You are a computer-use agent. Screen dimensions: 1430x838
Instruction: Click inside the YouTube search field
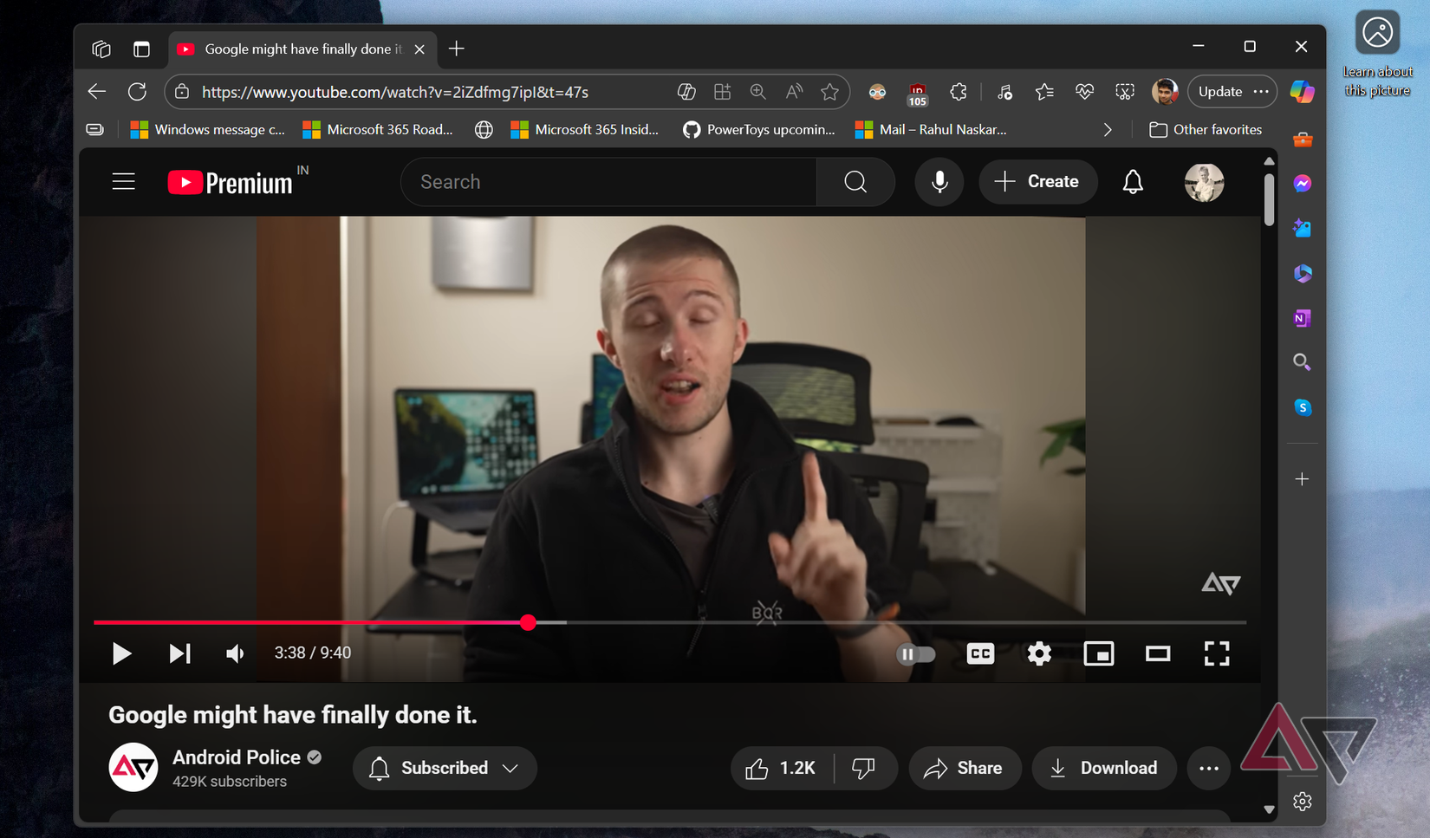coord(607,182)
